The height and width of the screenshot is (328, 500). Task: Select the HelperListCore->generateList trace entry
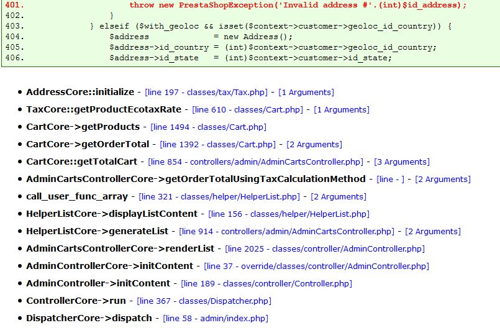point(98,231)
